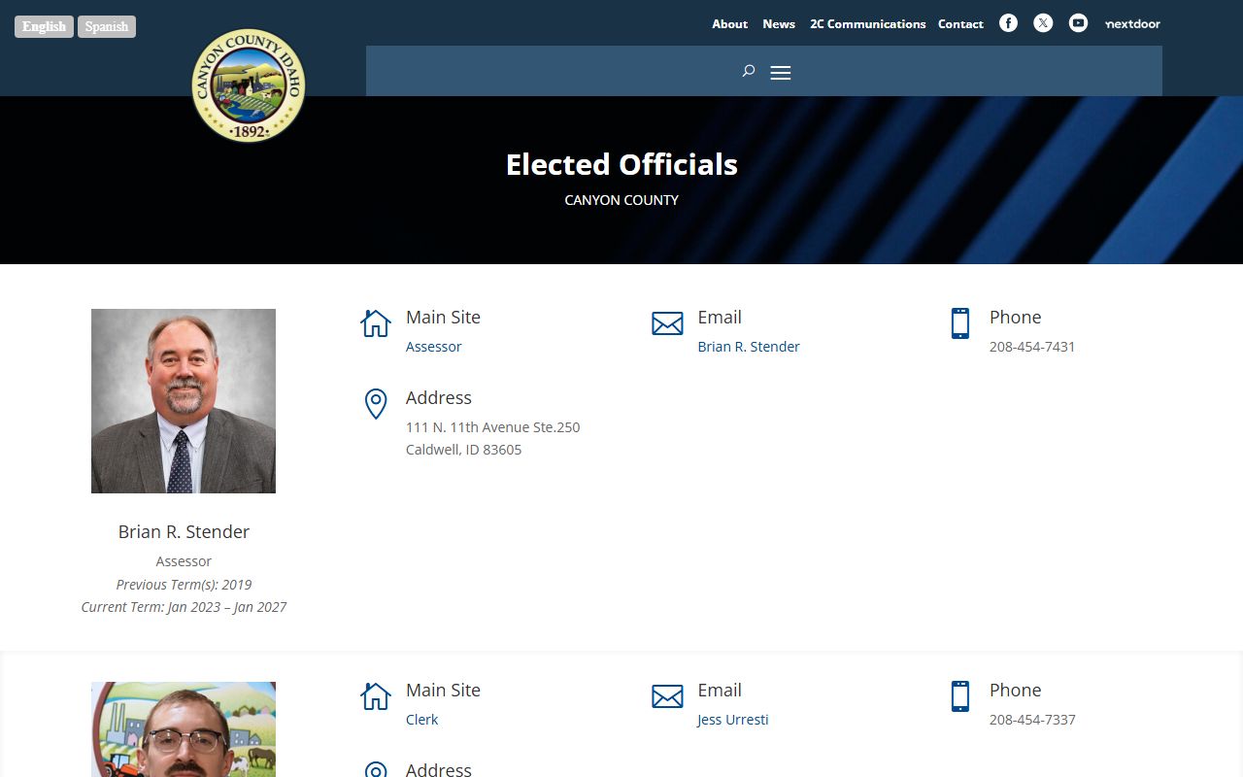Click the Canyon County Idaho seal logo

pos(249,85)
